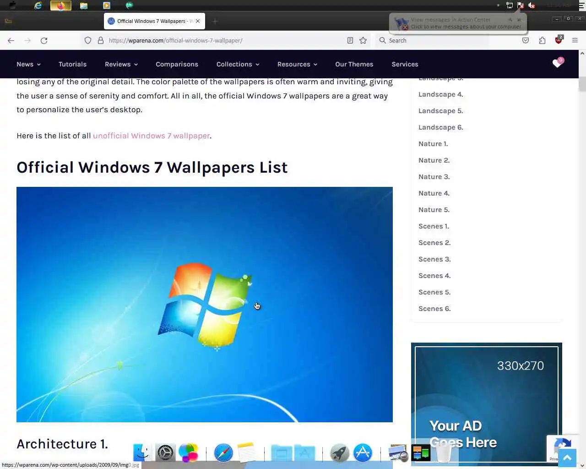Open the Firefox hamburger menu
The image size is (586, 469).
tap(575, 40)
